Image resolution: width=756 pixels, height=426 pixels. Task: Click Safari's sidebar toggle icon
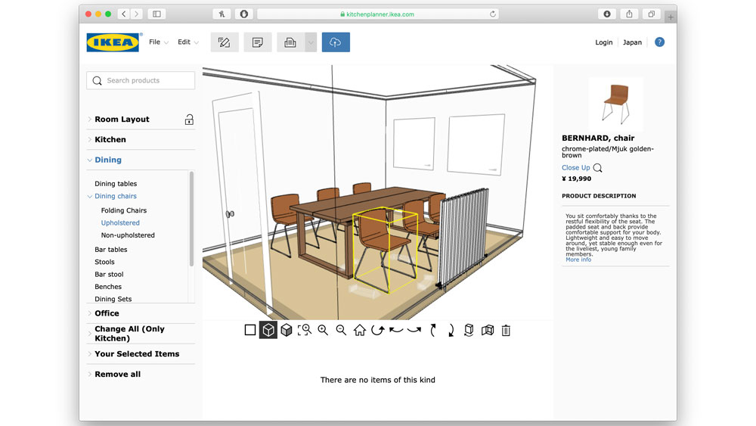pyautogui.click(x=156, y=14)
